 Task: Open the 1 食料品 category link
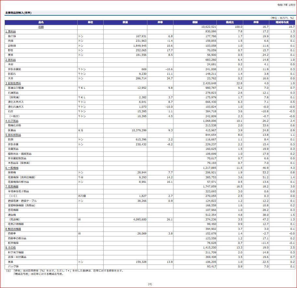point(10,31)
